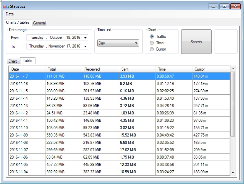Click the table scrollbar down arrow
The height and width of the screenshot is (184, 244).
point(233,173)
